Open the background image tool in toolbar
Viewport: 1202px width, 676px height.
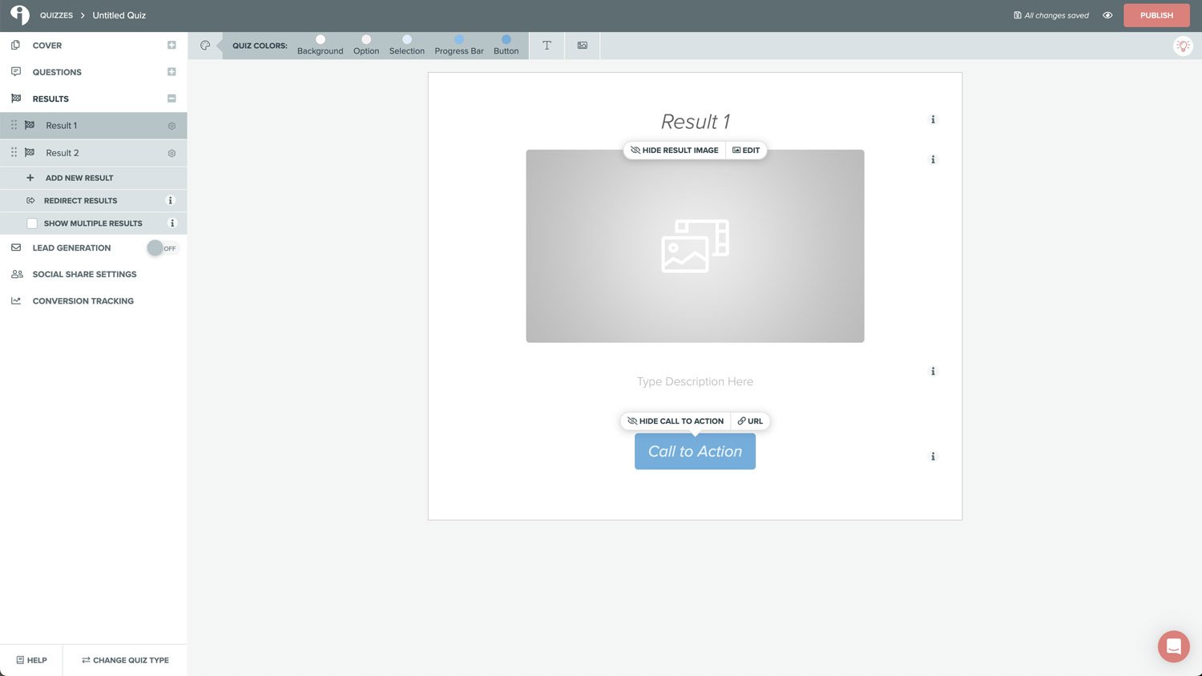(x=583, y=46)
